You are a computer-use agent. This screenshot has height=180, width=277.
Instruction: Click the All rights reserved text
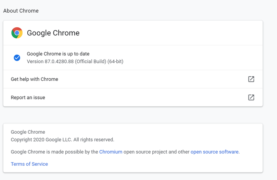point(94,140)
